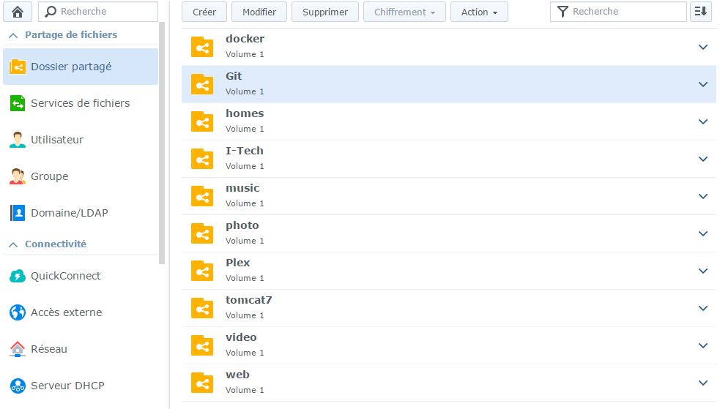Viewport: 720px width, 409px height.
Task: Expand the photo folder details
Action: tap(703, 233)
